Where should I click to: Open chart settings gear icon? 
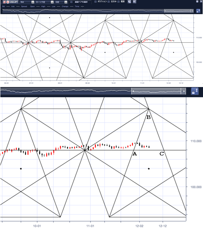197,1
